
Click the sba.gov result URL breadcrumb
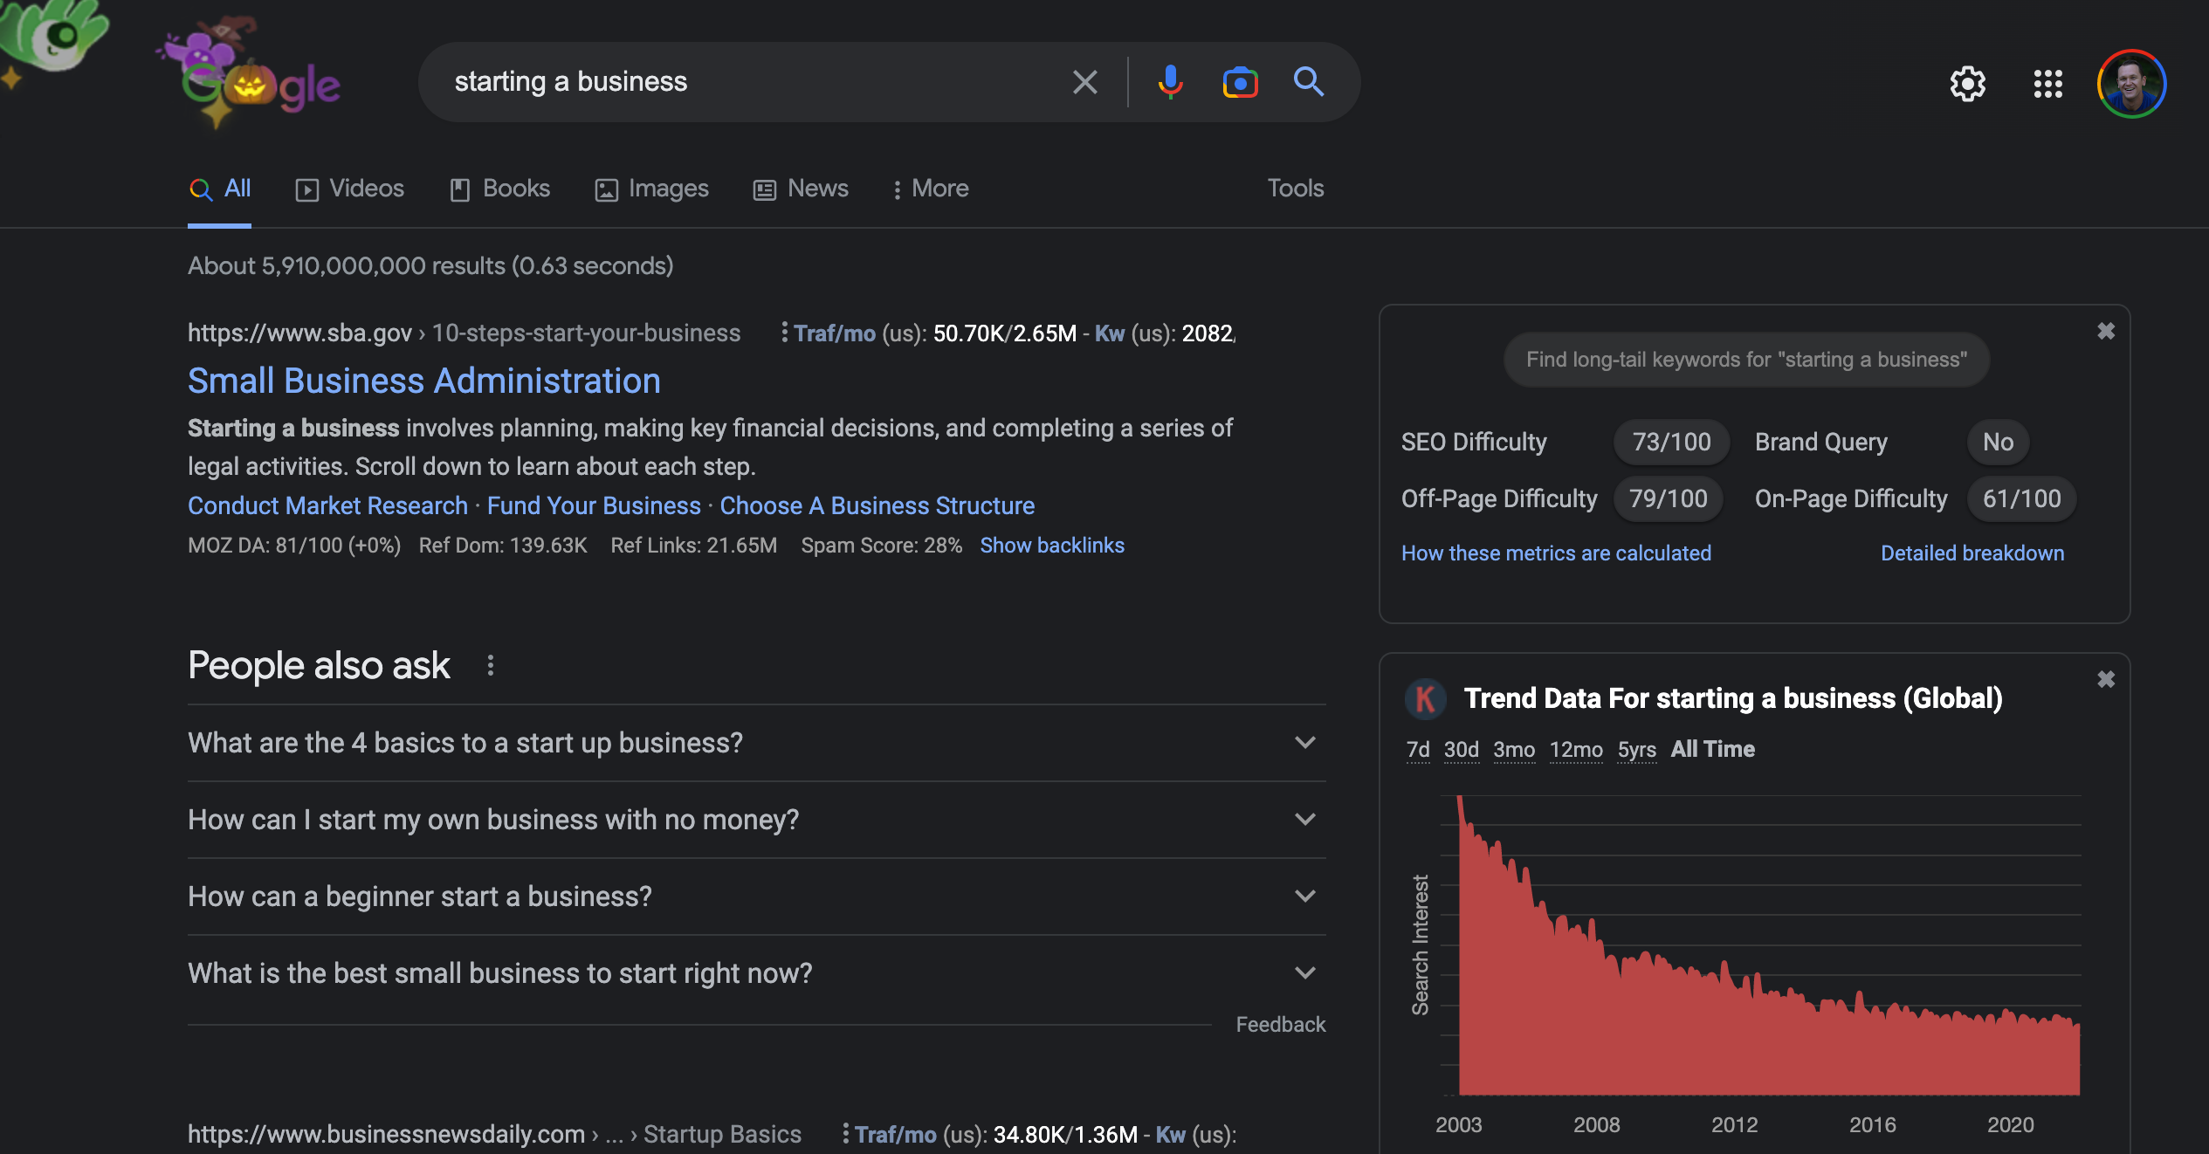pyautogui.click(x=464, y=333)
